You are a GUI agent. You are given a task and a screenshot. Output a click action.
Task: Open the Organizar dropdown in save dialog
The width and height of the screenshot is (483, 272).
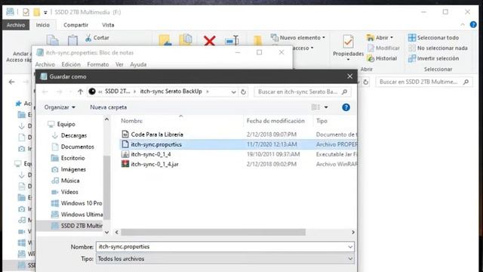60,107
